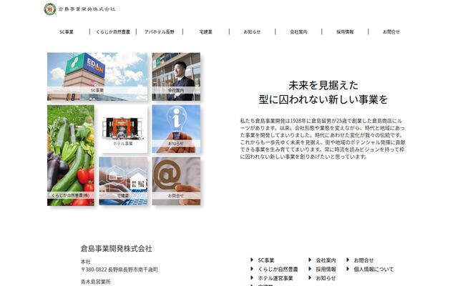Click the footer link お知らせ
This screenshot has width=458, height=286.
pyautogui.click(x=326, y=278)
